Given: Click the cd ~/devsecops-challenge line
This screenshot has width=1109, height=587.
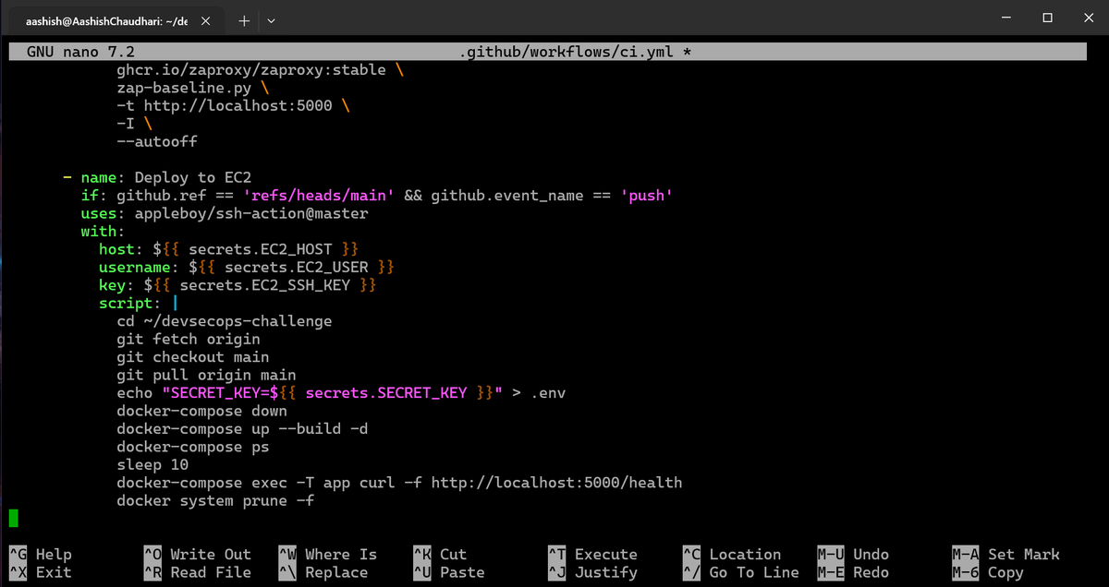Looking at the screenshot, I should [225, 321].
